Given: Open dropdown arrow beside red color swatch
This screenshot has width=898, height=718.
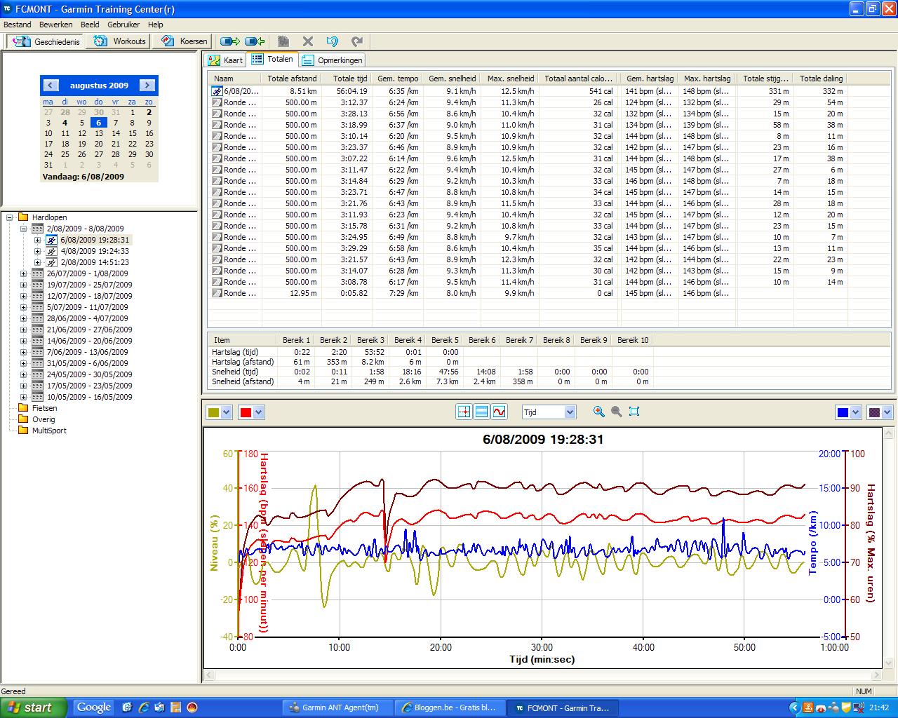Looking at the screenshot, I should pos(258,412).
